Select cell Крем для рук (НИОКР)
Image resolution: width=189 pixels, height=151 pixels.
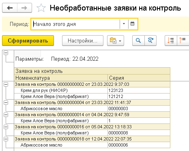(61, 90)
